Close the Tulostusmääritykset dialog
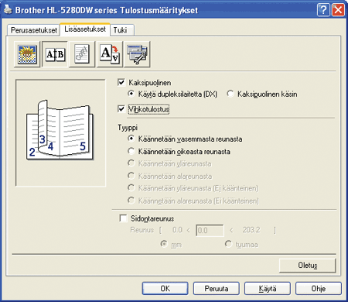Viewport: 348px width, 302px height. (338, 10)
